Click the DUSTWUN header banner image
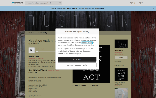 pyautogui.click(x=78, y=21)
